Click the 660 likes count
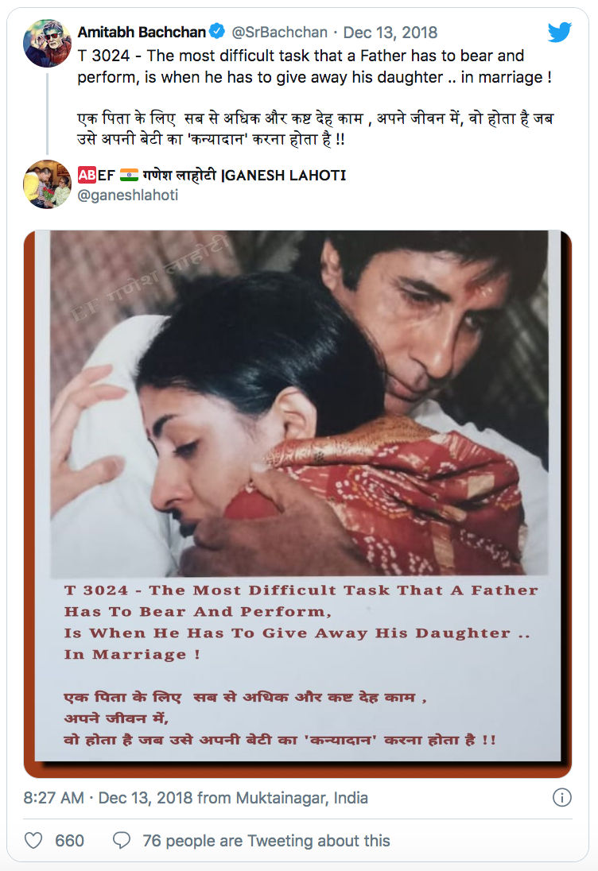 coord(69,841)
